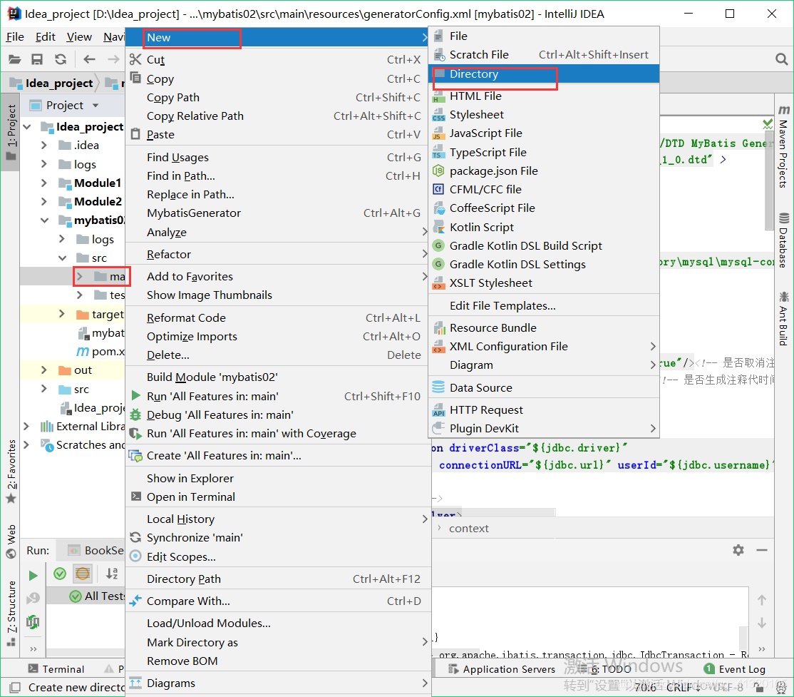This screenshot has height=697, width=794.
Task: Click the Idea_project breadcrumb in navigation bar
Action: point(53,83)
